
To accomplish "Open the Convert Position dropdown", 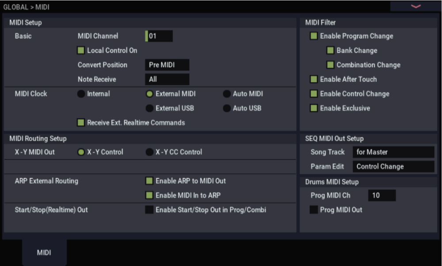I will [x=167, y=65].
